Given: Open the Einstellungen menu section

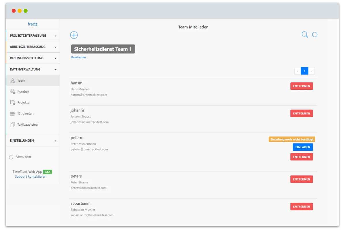Looking at the screenshot, I should pos(33,141).
